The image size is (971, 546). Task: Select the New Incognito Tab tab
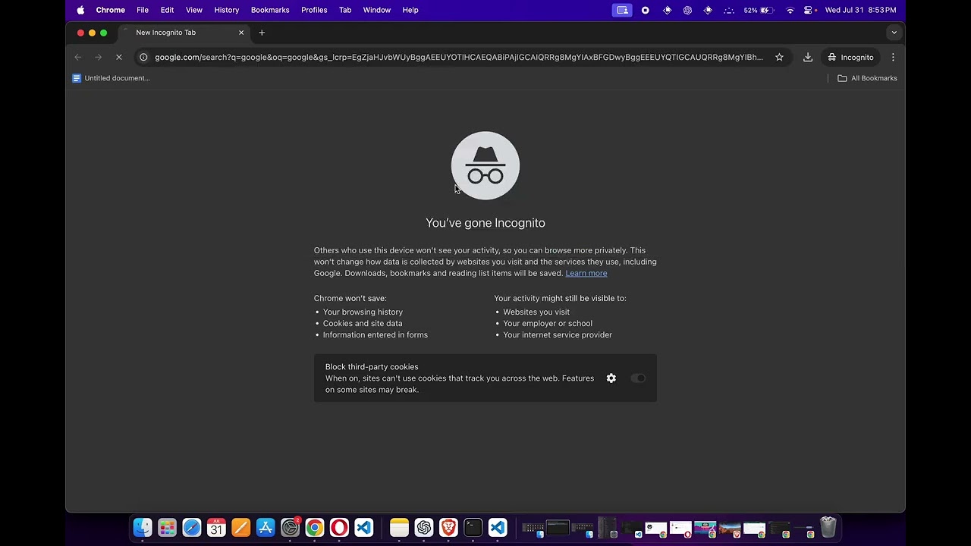point(183,33)
